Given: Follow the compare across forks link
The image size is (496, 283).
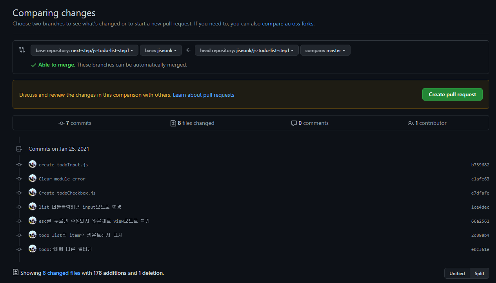Looking at the screenshot, I should click(x=288, y=23).
